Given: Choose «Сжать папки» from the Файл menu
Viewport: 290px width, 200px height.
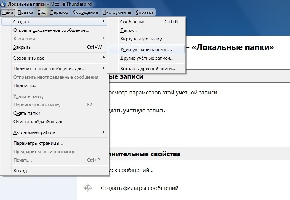Looking at the screenshot, I should (x=27, y=113).
